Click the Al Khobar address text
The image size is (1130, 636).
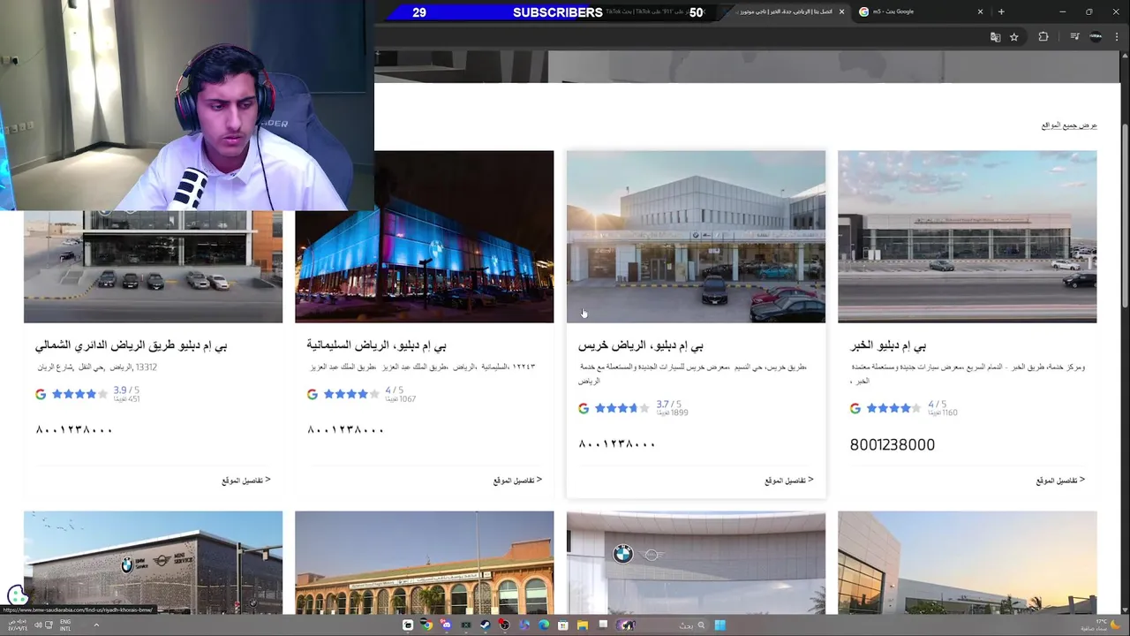pos(968,374)
